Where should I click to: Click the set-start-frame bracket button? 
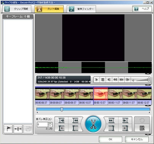(x=75, y=128)
